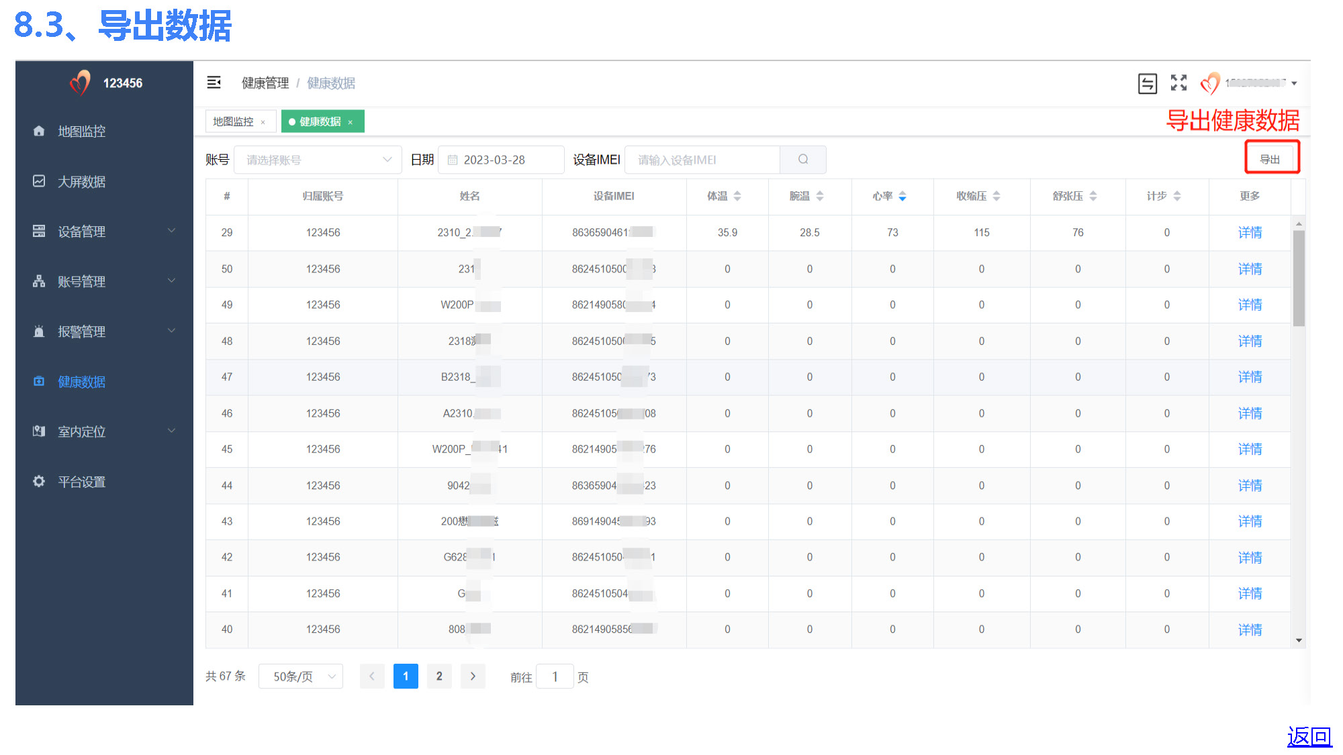This screenshot has width=1343, height=755.
Task: Open 地图监控 in the sidebar
Action: [104, 132]
